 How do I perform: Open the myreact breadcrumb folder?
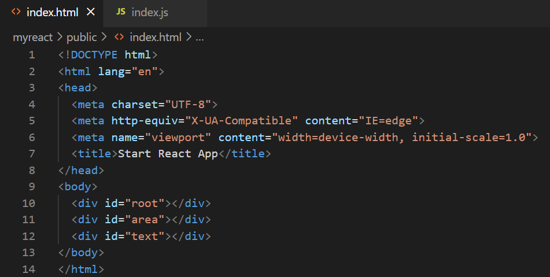point(32,37)
